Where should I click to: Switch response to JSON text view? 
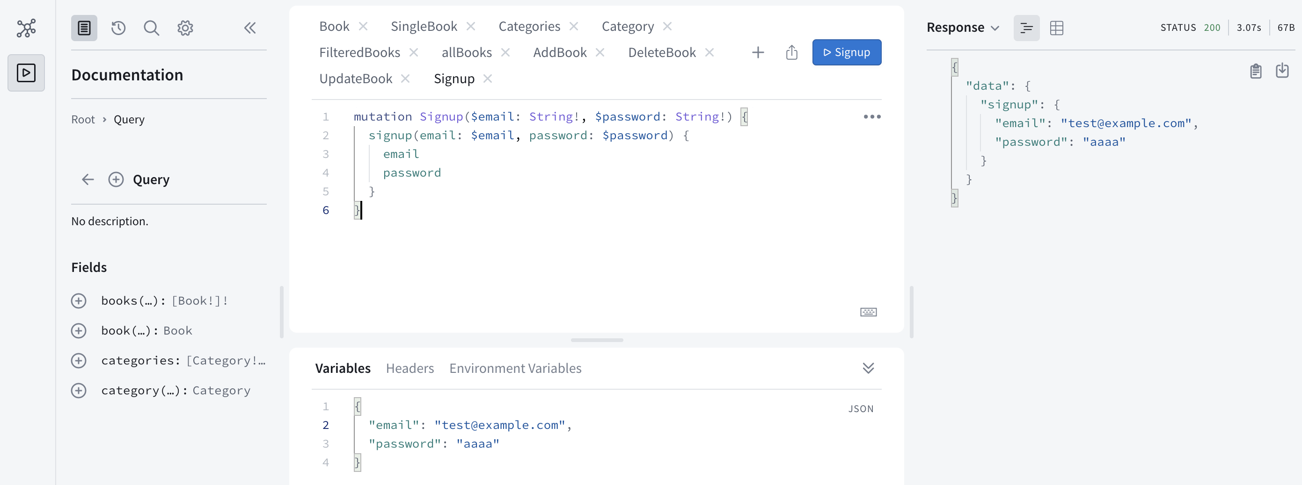point(1026,28)
